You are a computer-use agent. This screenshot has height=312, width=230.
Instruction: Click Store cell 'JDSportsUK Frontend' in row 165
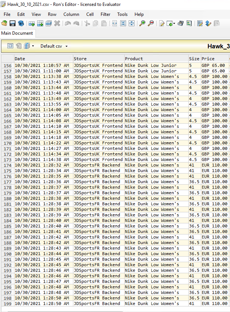(99, 116)
